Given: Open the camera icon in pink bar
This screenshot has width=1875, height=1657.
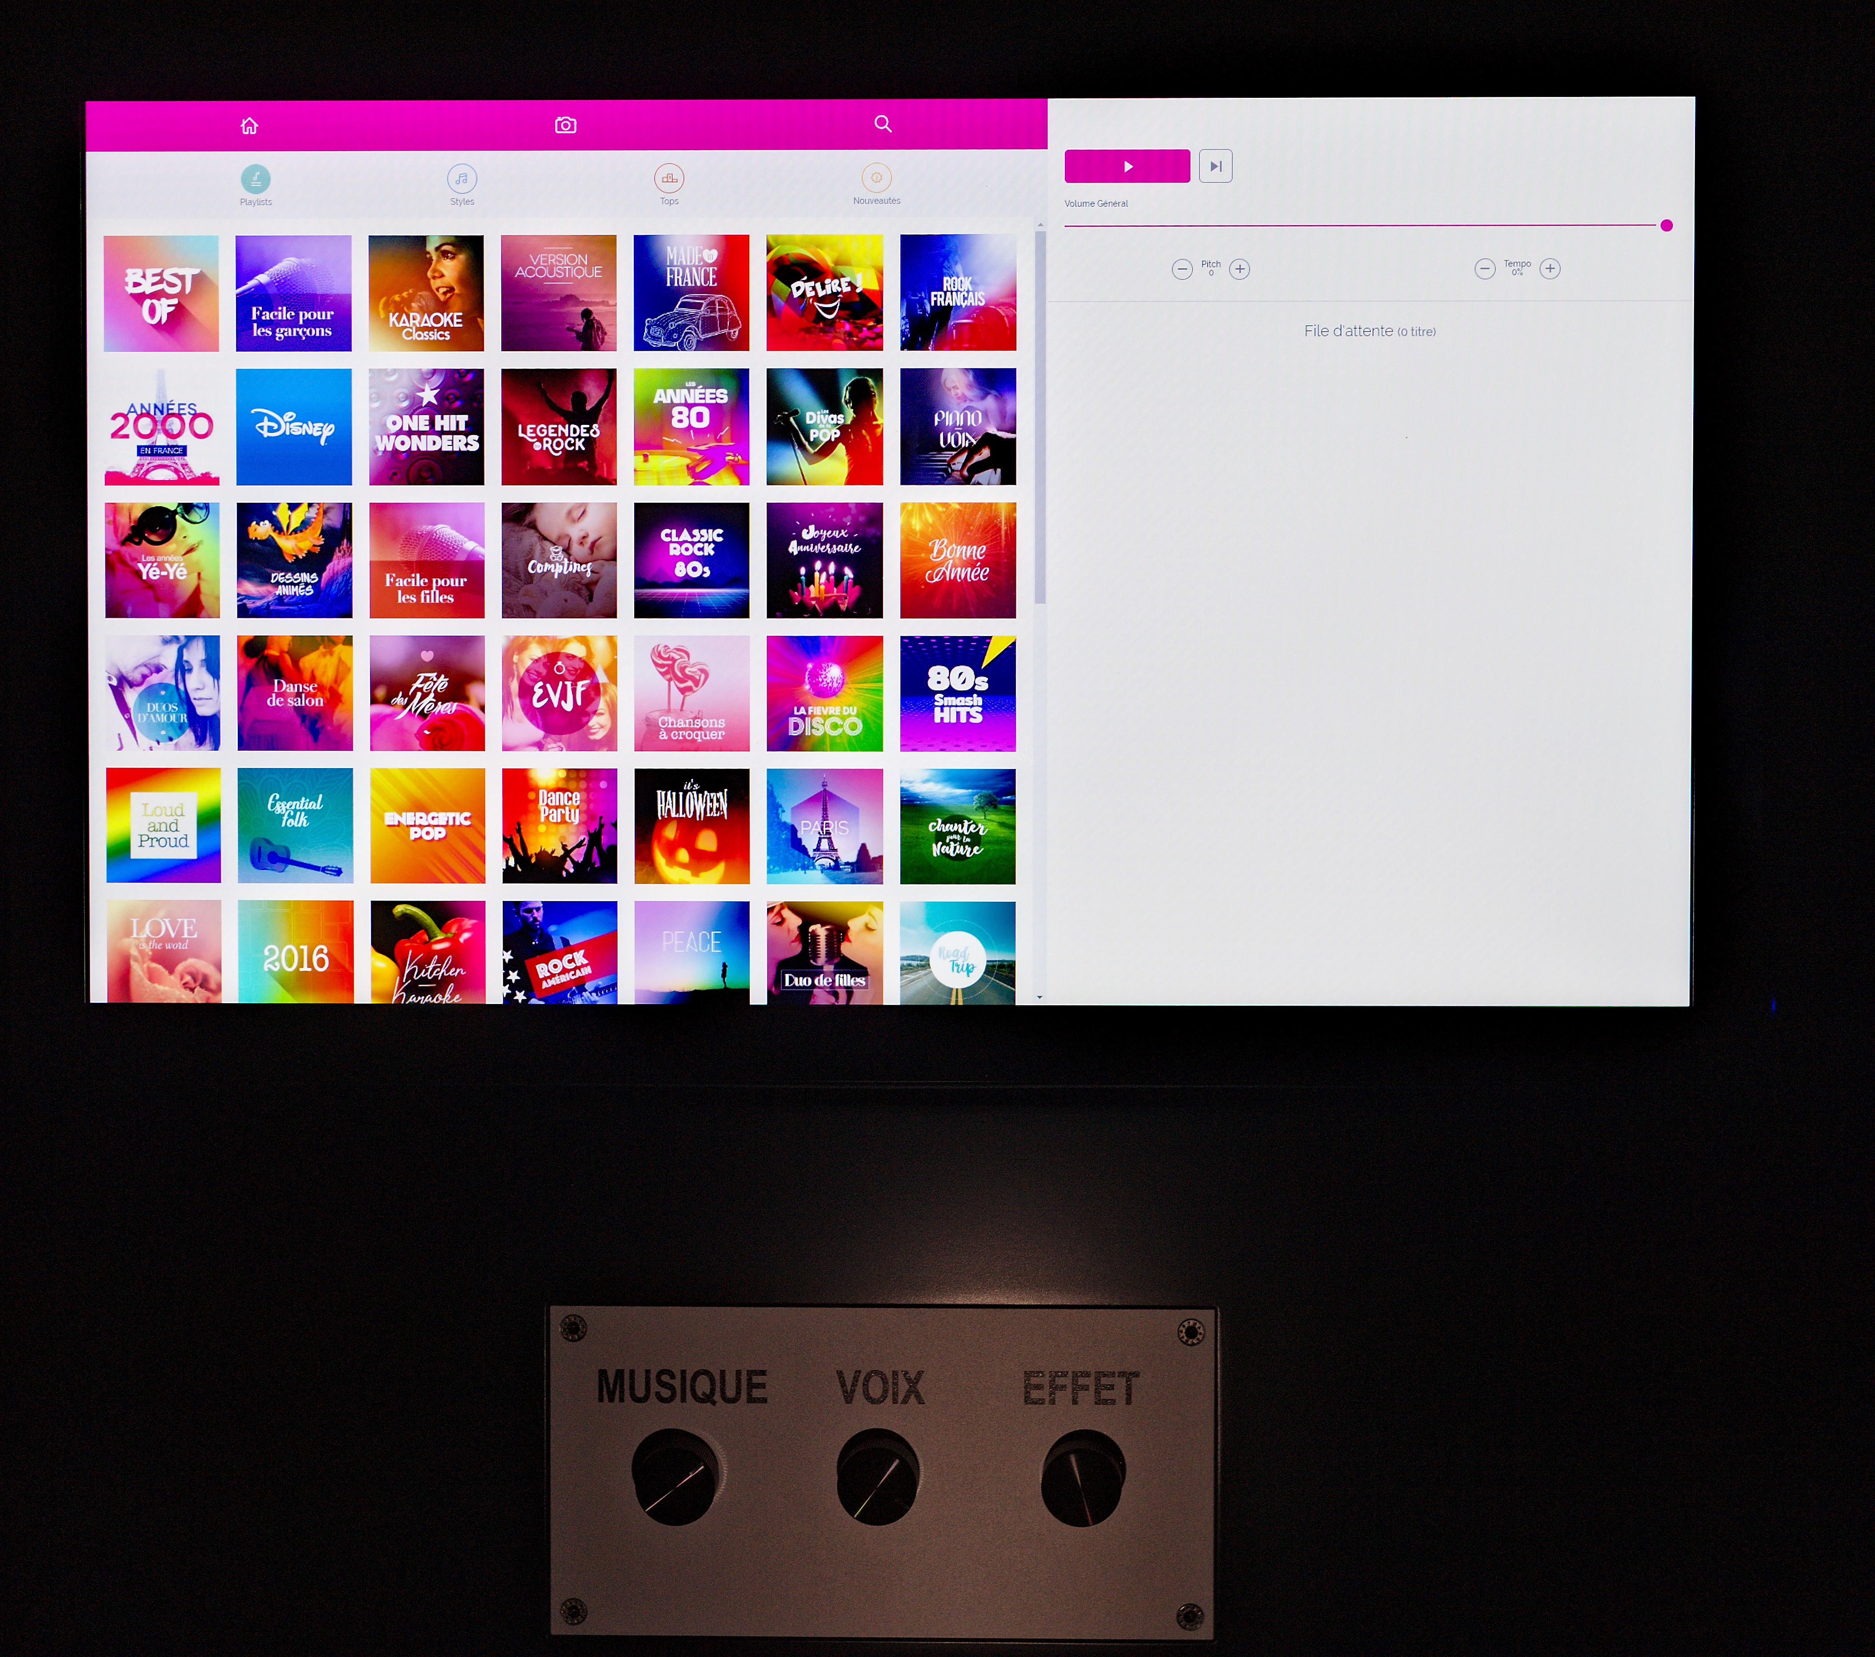Looking at the screenshot, I should (x=566, y=125).
